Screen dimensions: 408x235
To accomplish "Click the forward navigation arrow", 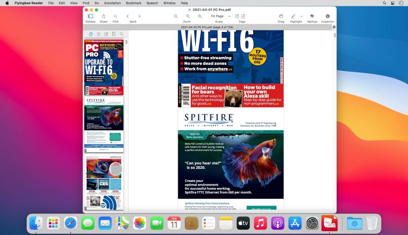I will pos(139,16).
